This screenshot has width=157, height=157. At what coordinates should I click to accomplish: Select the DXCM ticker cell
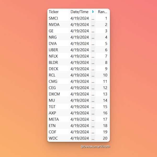tap(58, 94)
